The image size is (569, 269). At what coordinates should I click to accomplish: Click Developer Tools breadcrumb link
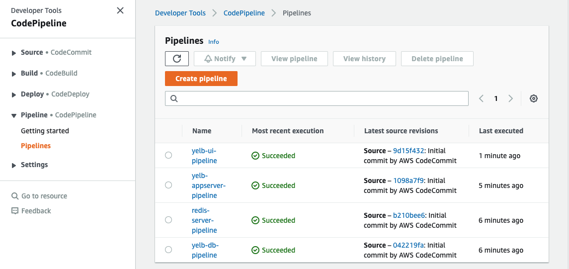pyautogui.click(x=180, y=13)
